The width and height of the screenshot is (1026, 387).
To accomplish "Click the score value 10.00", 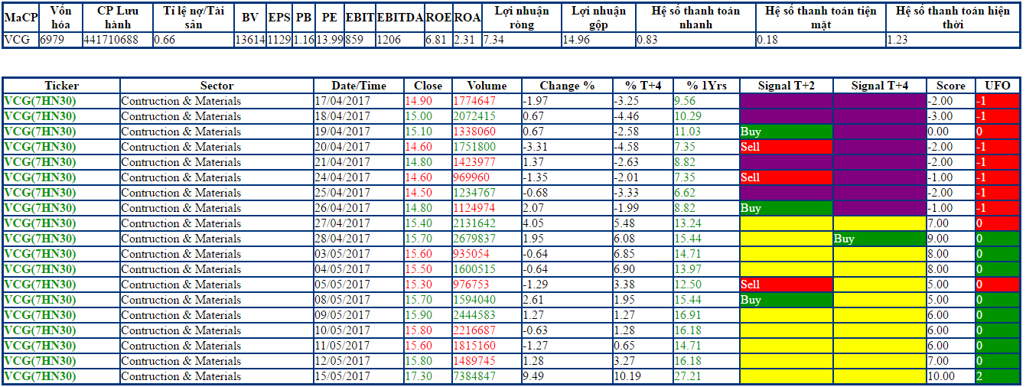I will pyautogui.click(x=941, y=376).
